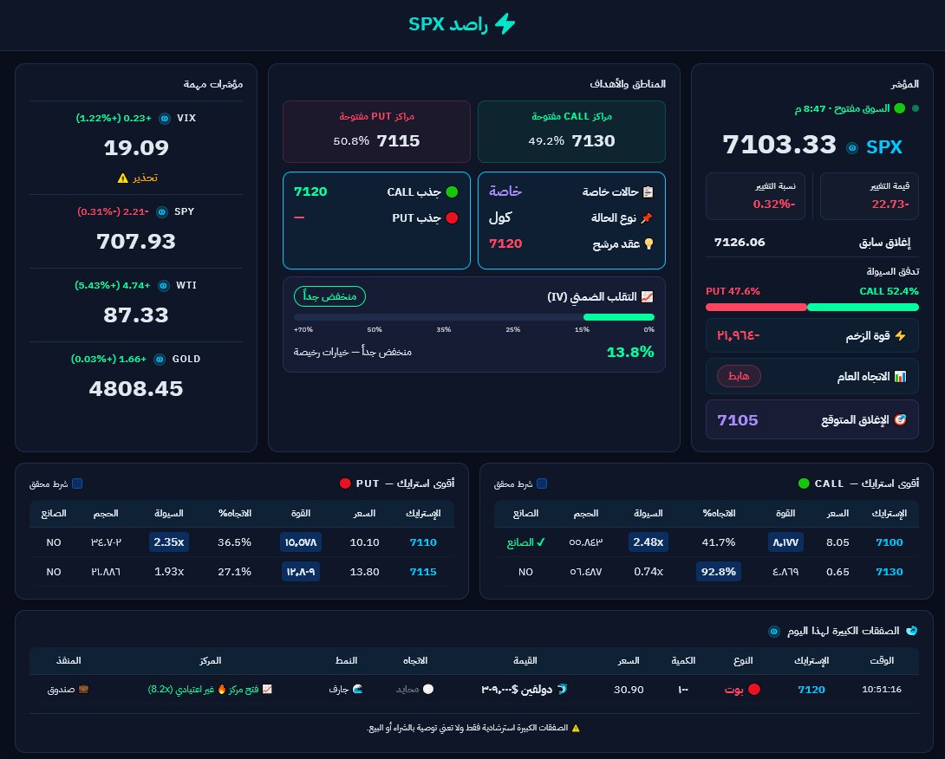Click the lightbulb candidate contract icon
The height and width of the screenshot is (759, 945).
pos(649,244)
